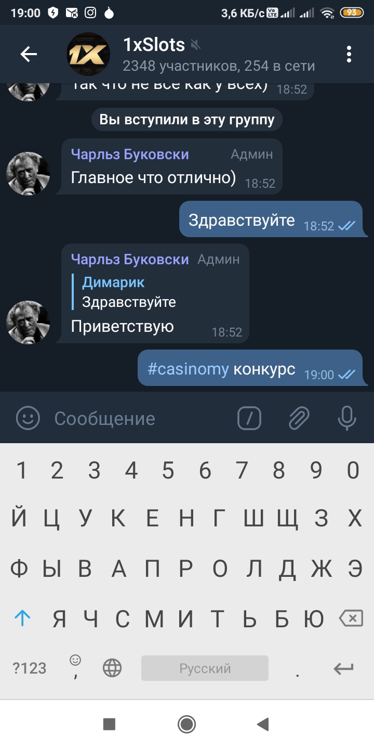Viewport: 374px width, 749px height.
Task: Tap the microphone voice message icon
Action: click(x=347, y=418)
